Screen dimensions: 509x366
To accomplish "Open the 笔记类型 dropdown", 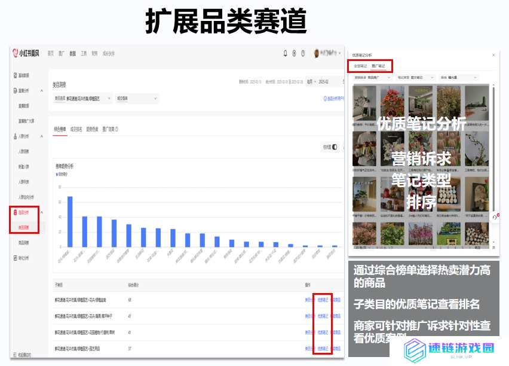I will 415,78.
